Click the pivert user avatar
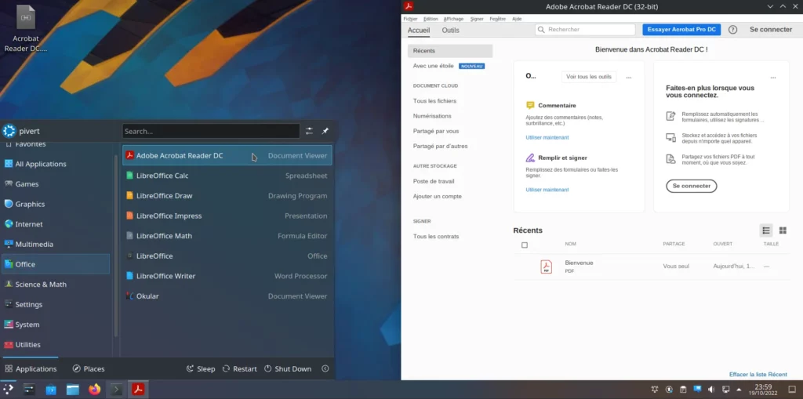Viewport: 803px width, 399px height. tap(9, 131)
